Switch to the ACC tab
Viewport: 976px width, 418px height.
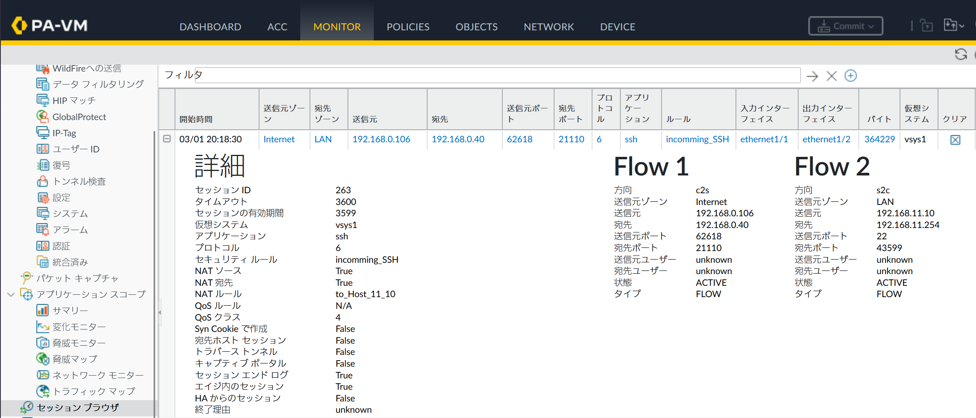pyautogui.click(x=277, y=27)
